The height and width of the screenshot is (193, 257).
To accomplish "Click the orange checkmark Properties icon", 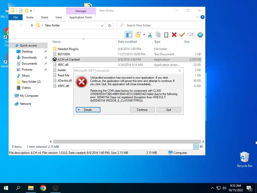I will (182, 35).
